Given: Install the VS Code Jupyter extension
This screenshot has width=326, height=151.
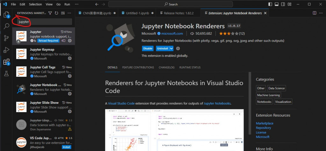Looking at the screenshot, I should point(67,147).
